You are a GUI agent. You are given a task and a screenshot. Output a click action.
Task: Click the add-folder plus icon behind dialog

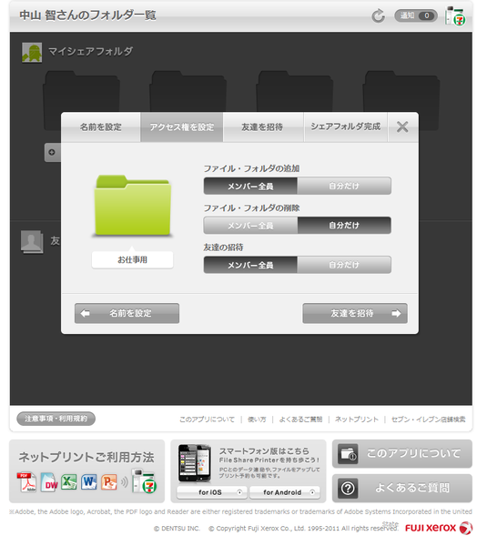(x=53, y=154)
